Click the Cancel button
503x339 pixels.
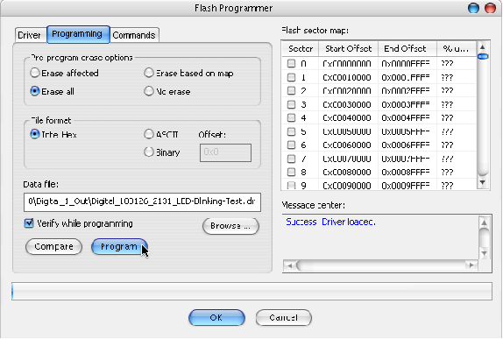click(284, 317)
